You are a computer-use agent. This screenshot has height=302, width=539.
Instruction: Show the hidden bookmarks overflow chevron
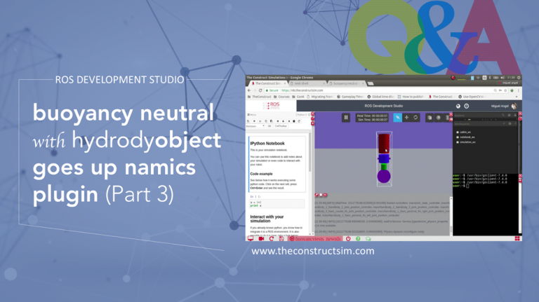coord(517,97)
